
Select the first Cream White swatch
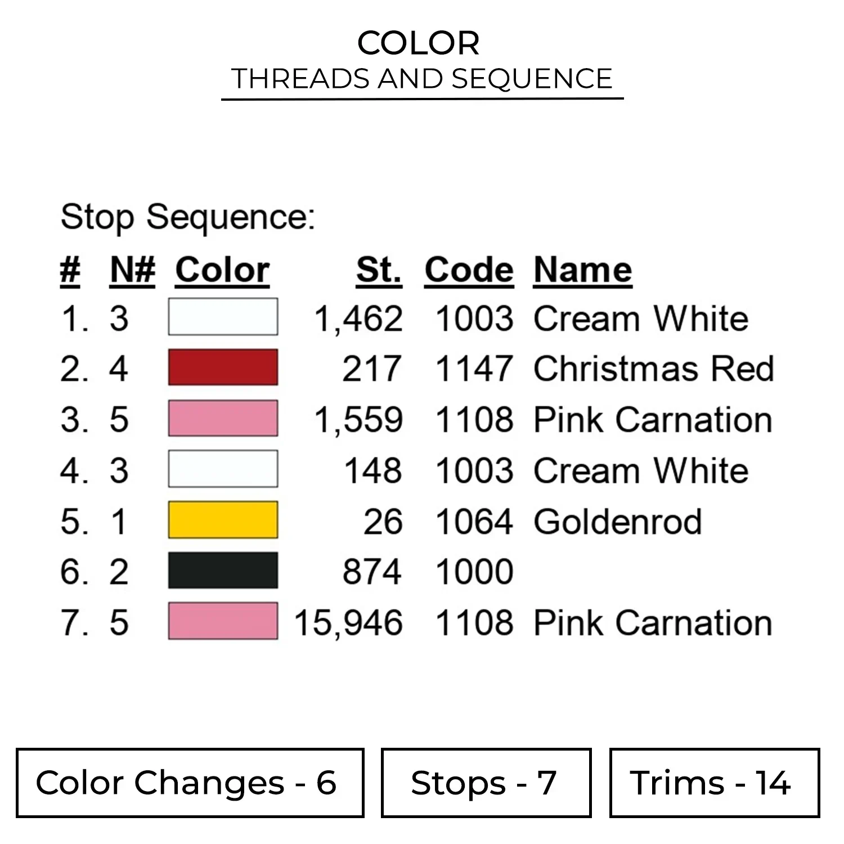point(223,317)
